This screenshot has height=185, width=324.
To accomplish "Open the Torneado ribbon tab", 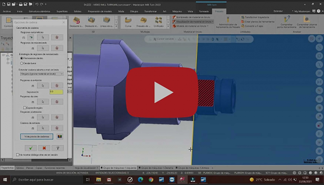I will click(x=204, y=11).
